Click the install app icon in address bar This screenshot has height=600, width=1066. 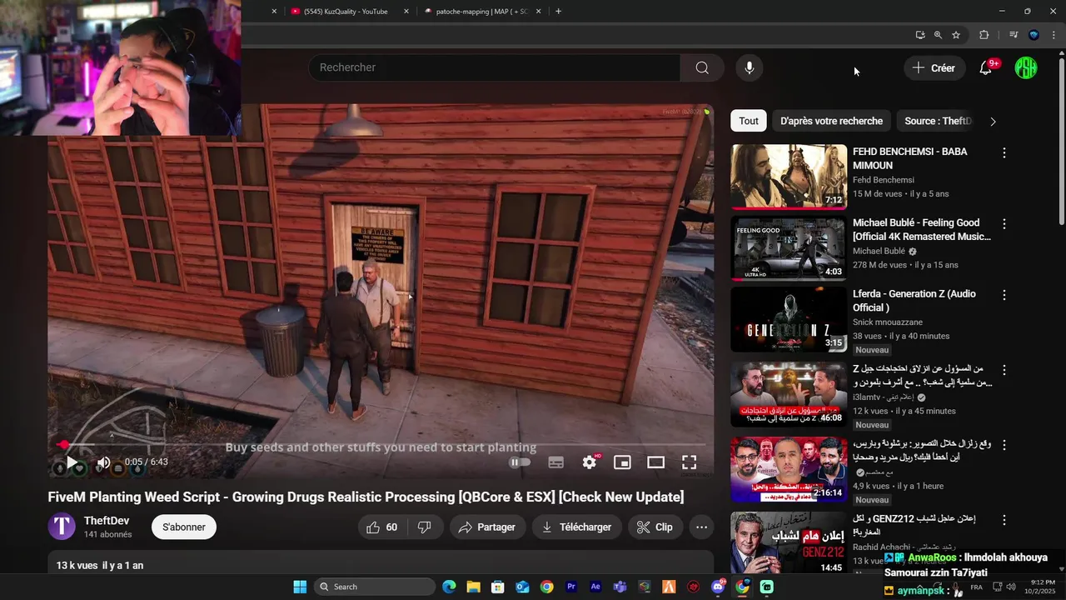[920, 35]
